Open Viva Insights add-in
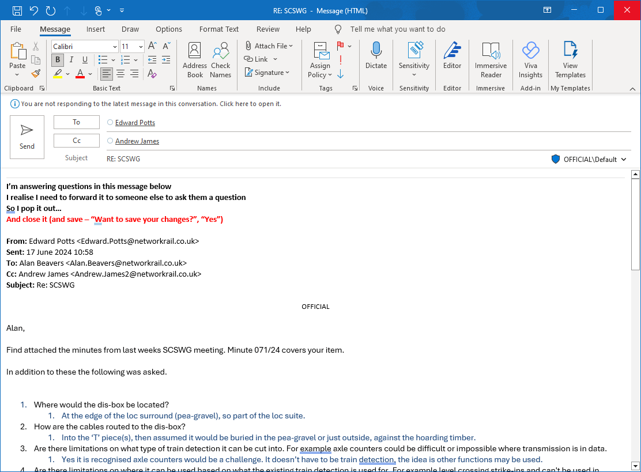Screen dimensions: 641x472 tap(530, 60)
